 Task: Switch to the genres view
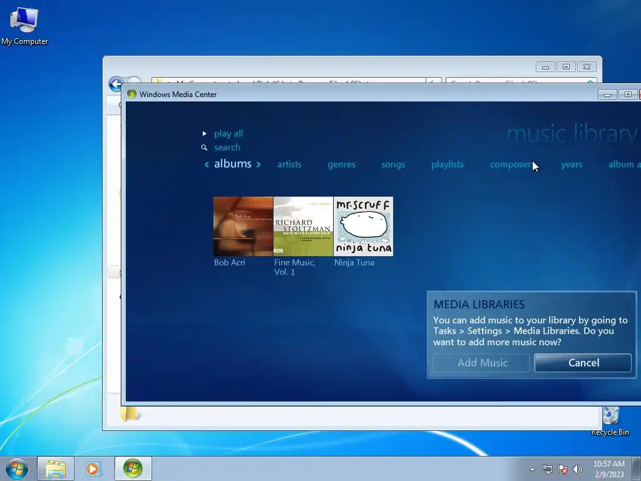point(341,165)
